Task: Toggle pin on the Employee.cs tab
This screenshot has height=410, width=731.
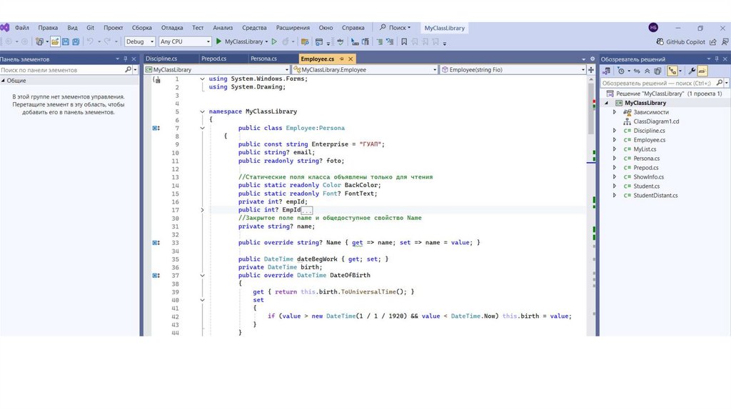Action: [342, 59]
